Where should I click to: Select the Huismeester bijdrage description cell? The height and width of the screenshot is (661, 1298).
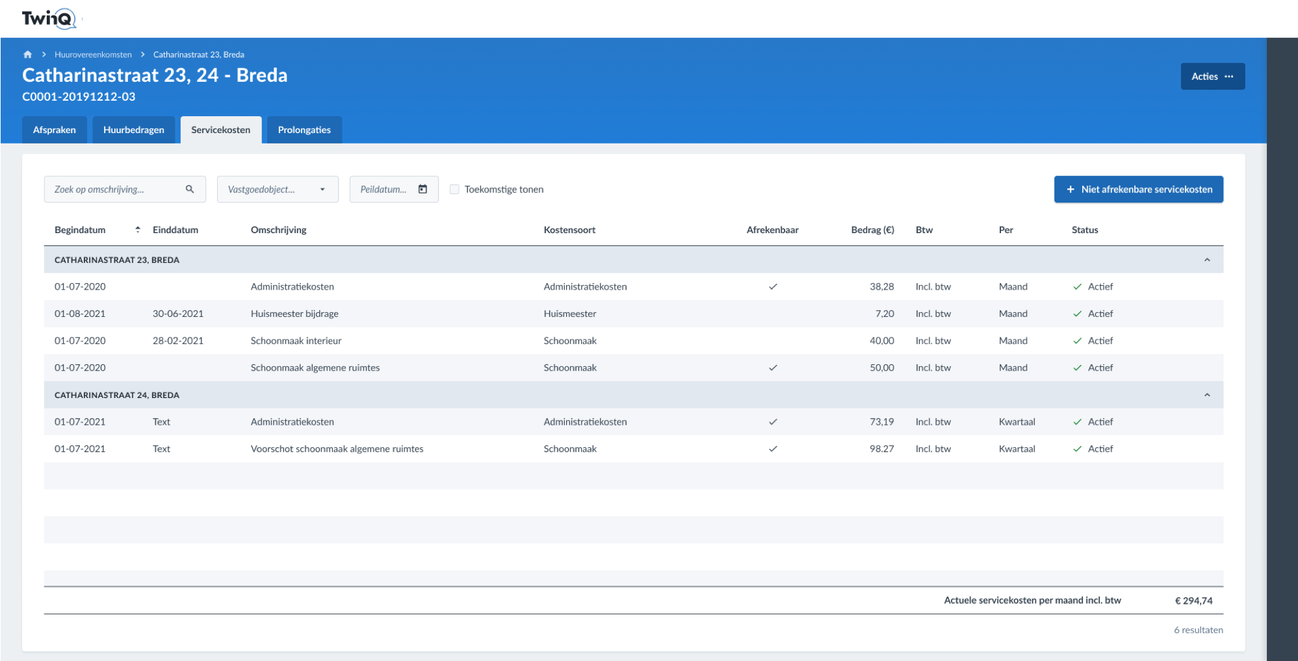[x=294, y=314]
